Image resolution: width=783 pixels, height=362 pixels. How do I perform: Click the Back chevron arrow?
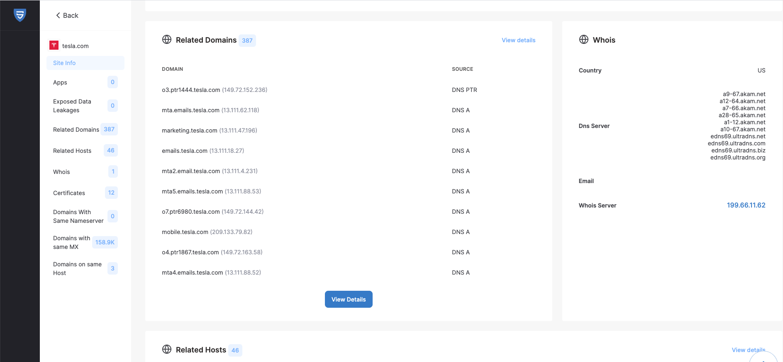(58, 15)
